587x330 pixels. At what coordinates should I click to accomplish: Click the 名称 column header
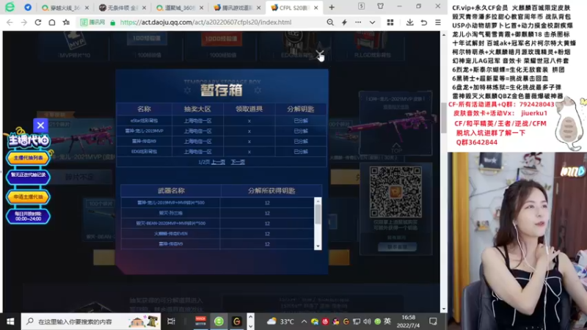[x=144, y=109]
